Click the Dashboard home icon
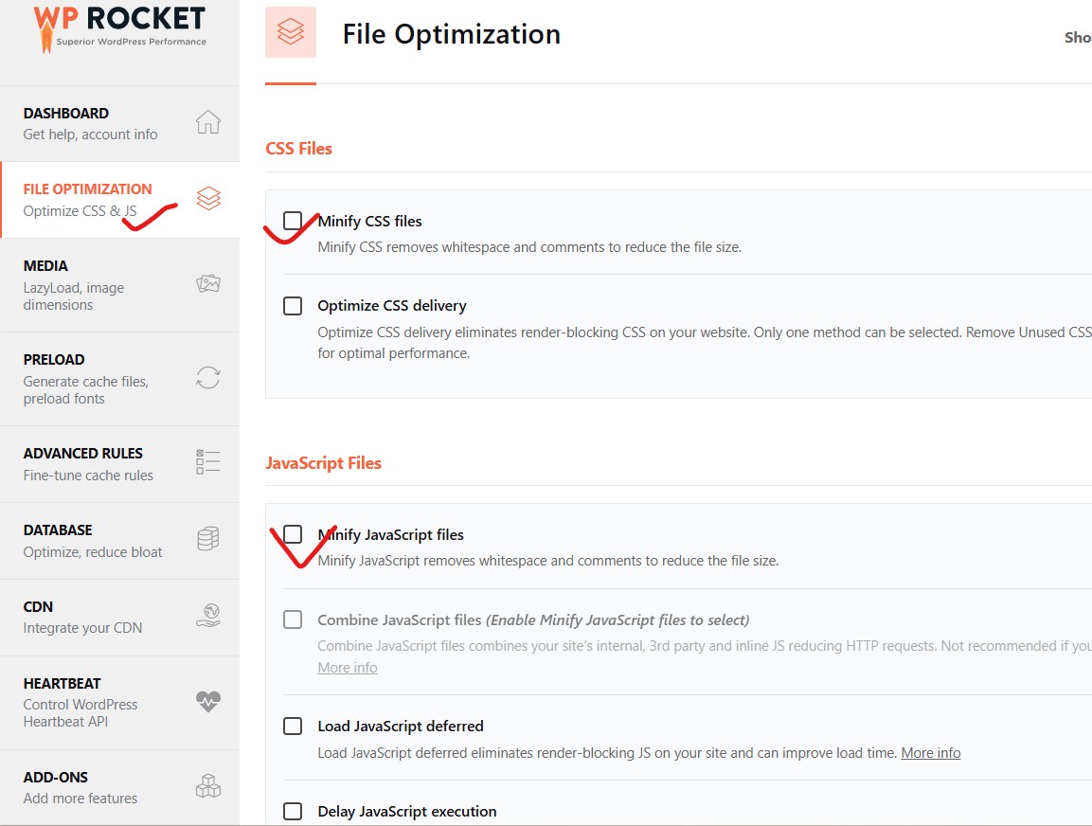Screen dimensions: 1092x826 [207, 122]
